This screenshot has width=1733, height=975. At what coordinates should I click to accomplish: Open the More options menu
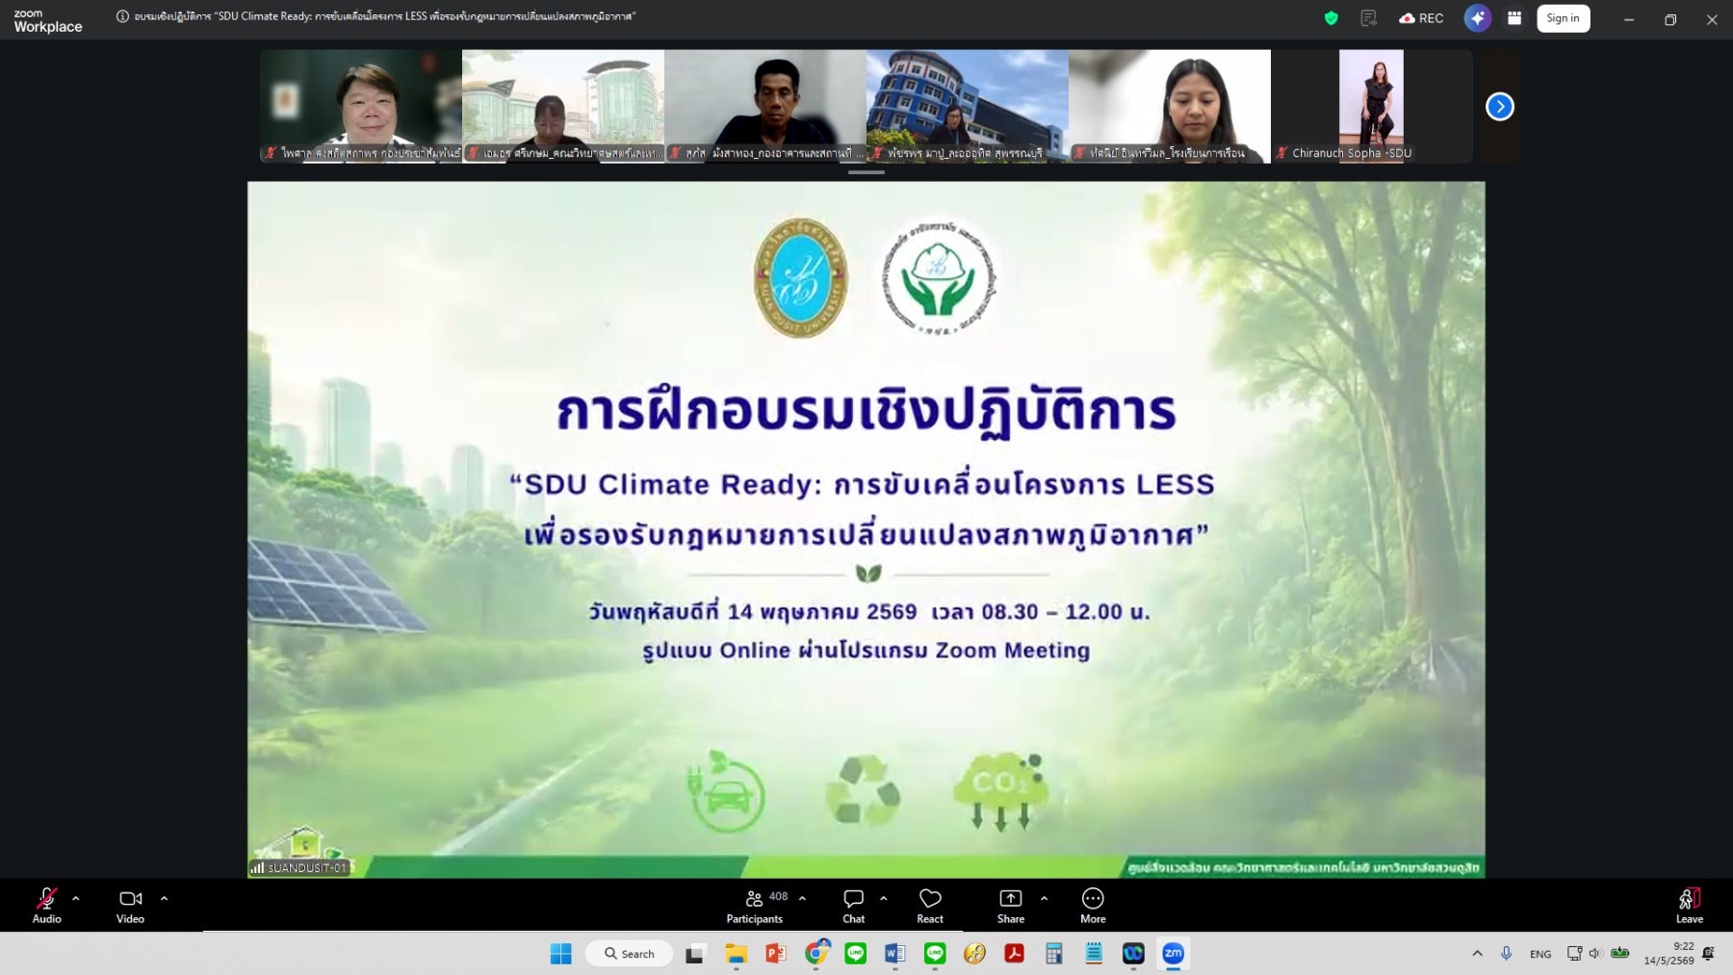click(x=1093, y=905)
